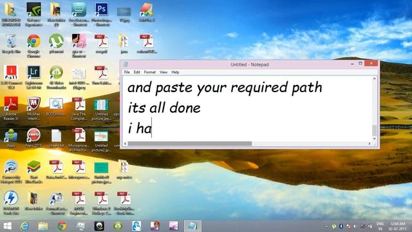Open the webcam app on the taskbar
412x232 pixels.
coord(99,226)
